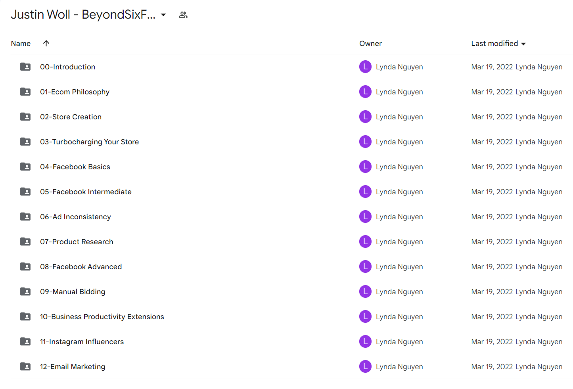Click the 03-Turbocharging Your Store folder icon
Screen dimensions: 573x389
pos(25,142)
